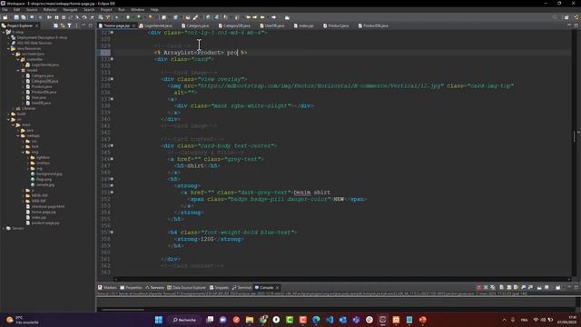Close the Project Explorer view
581x327 pixels.
pos(36,25)
